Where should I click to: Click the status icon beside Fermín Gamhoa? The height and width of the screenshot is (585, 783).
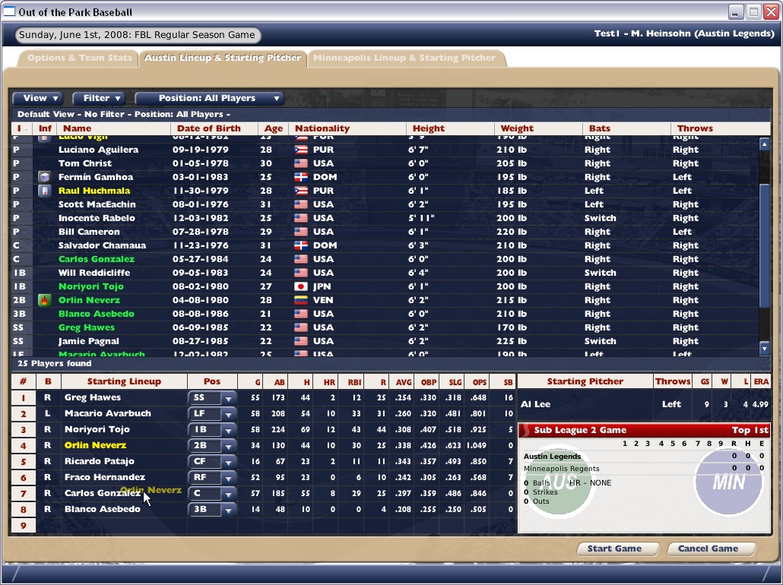click(x=44, y=177)
